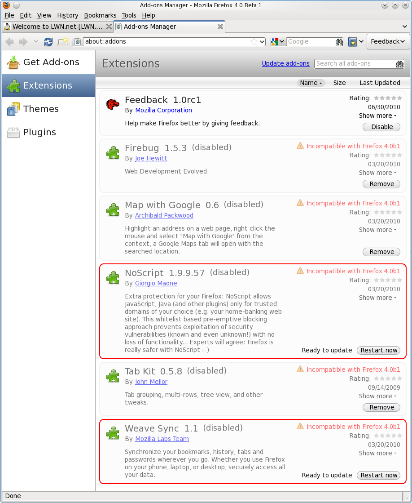
Task: Click Restart now for NoScript
Action: pos(378,350)
